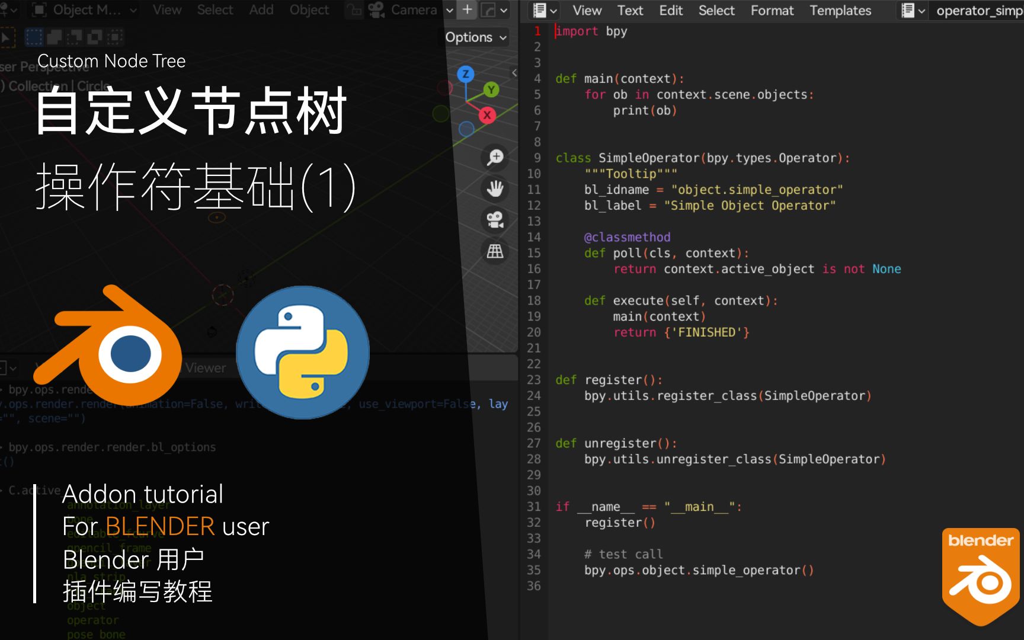
Task: Open the 3D viewport's Add menu
Action: [x=261, y=9]
